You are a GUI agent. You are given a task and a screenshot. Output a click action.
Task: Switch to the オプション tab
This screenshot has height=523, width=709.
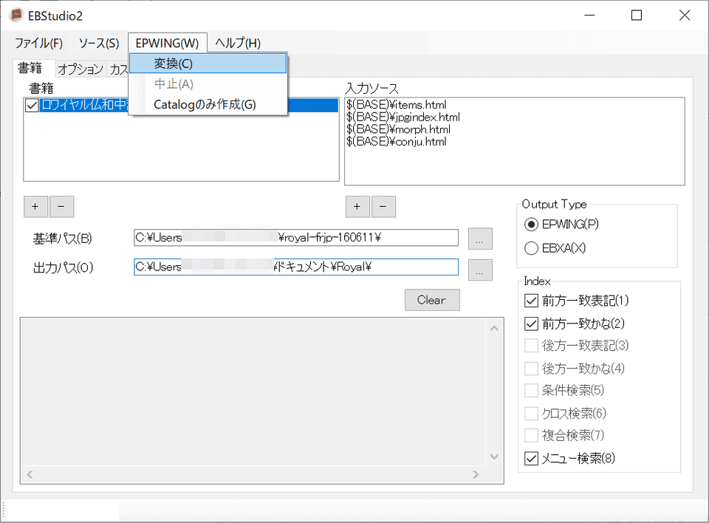click(x=79, y=69)
